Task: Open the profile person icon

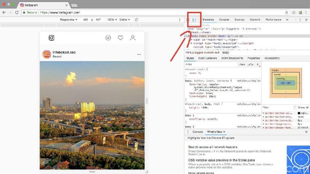Action: [x=133, y=38]
